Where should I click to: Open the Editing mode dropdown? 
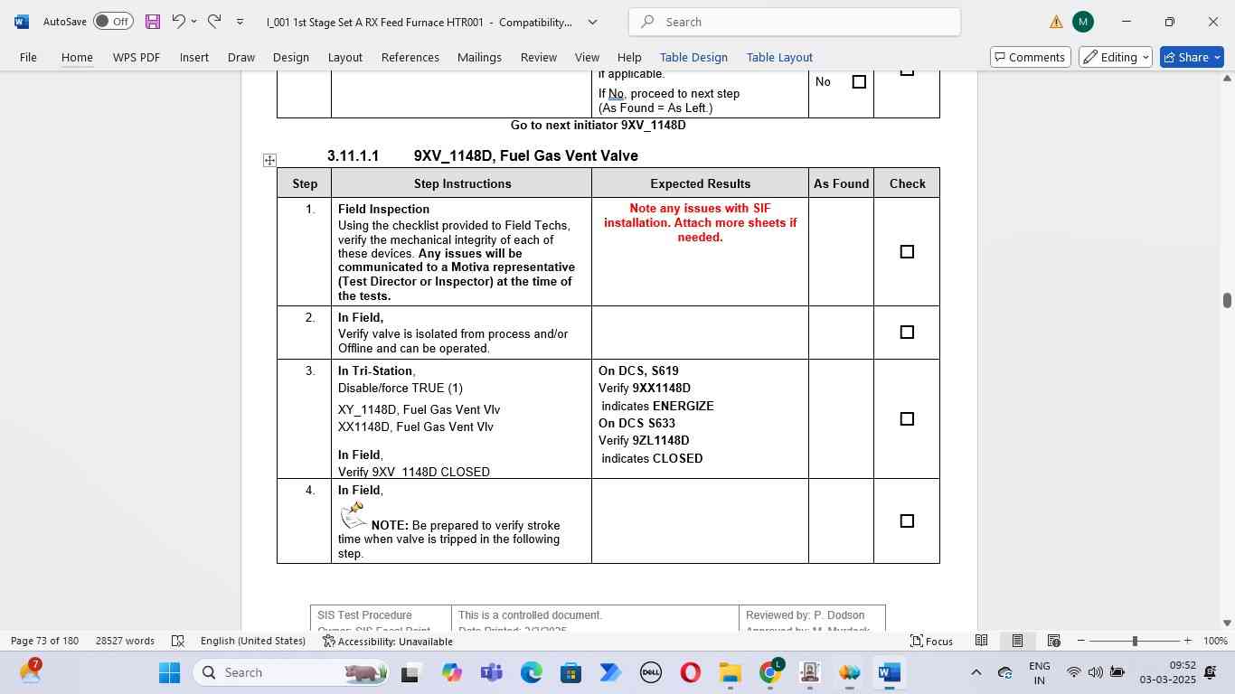coord(1116,57)
